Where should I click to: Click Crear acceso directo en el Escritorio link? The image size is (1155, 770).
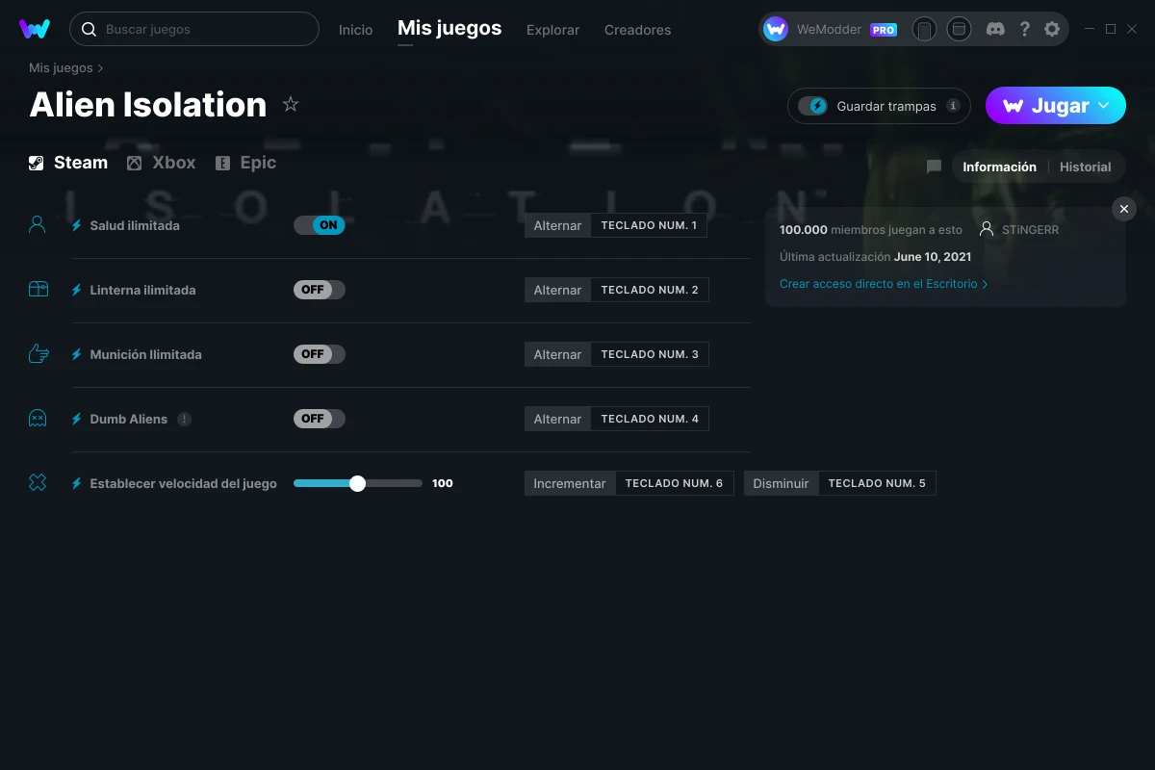[884, 284]
